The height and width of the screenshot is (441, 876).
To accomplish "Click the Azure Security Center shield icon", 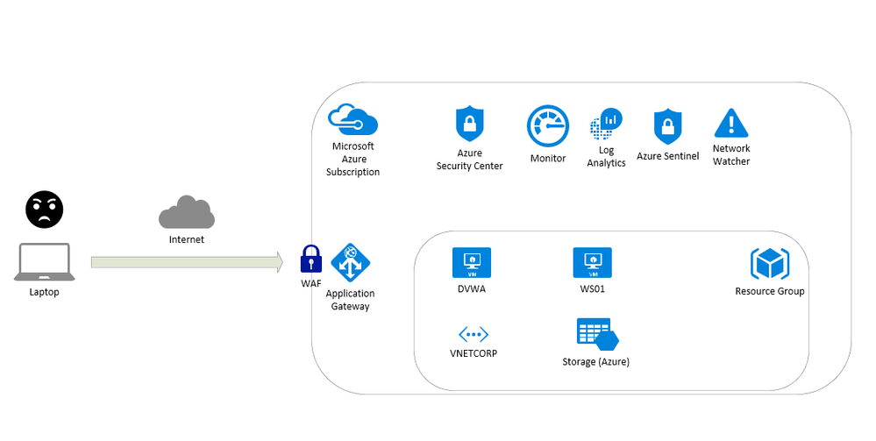I will click(x=469, y=124).
